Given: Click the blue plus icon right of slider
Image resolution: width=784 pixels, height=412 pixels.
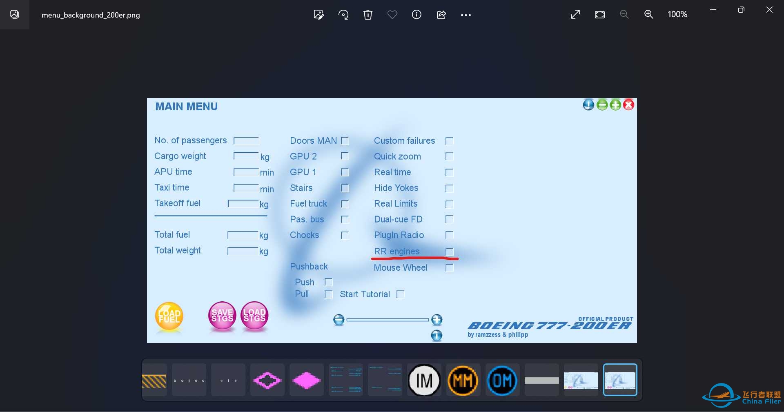Looking at the screenshot, I should click(x=437, y=320).
